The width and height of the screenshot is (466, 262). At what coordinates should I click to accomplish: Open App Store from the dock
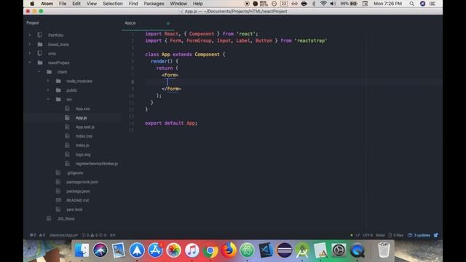click(x=155, y=250)
